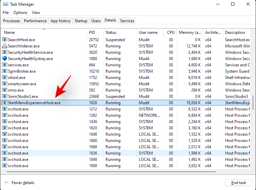Switch to the Services tab
This screenshot has width=256, height=190.
pyautogui.click(x=127, y=21)
